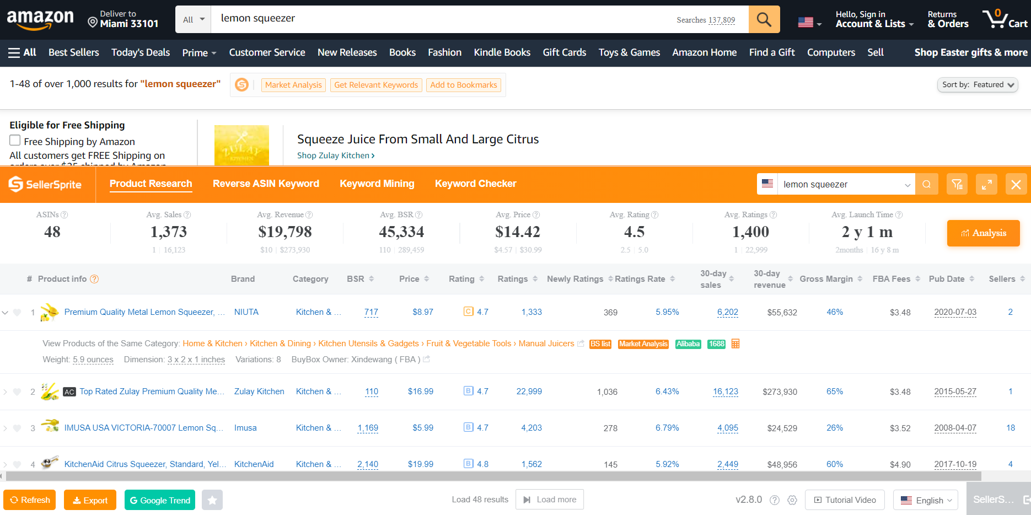
Task: Open Google Trend button
Action: (x=160, y=500)
